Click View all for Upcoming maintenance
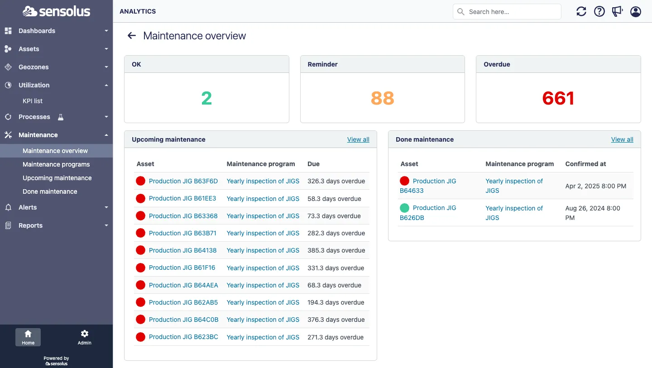This screenshot has width=652, height=368. point(358,139)
